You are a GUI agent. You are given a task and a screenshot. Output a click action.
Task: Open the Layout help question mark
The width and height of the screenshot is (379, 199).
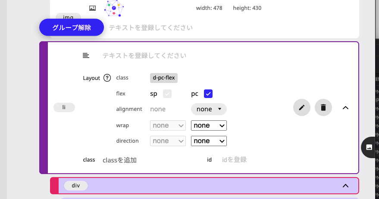click(x=107, y=78)
